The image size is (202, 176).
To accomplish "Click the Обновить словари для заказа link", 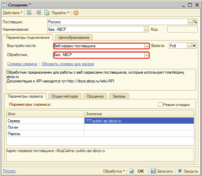I will click(x=68, y=64).
